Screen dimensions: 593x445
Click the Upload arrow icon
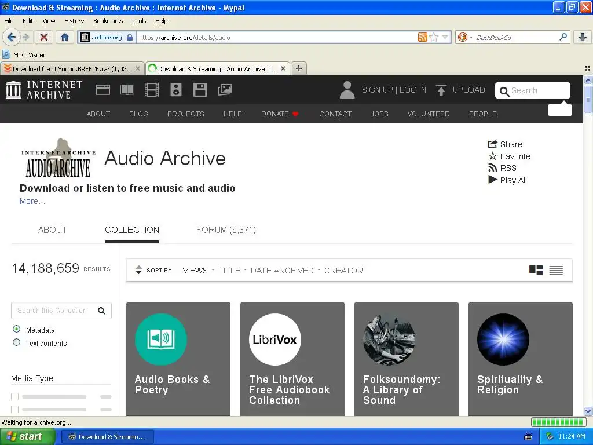[x=441, y=90]
